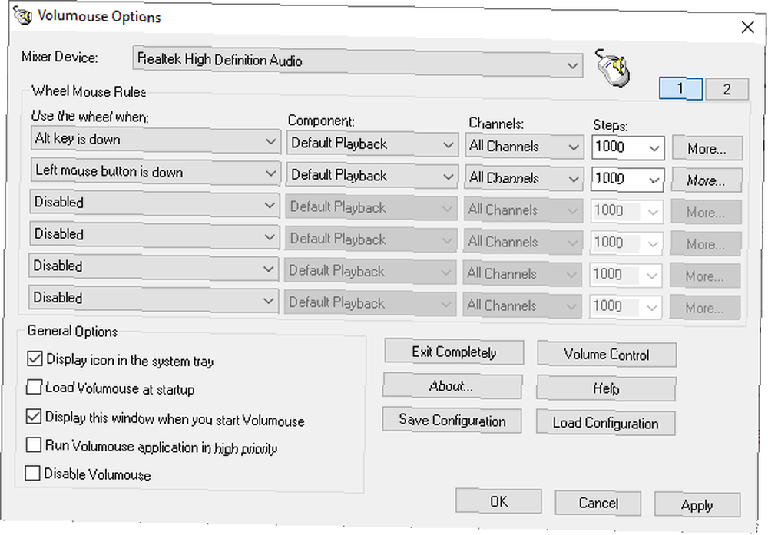Open Channels dropdown in Alt key row
This screenshot has height=535, width=768.
(524, 147)
